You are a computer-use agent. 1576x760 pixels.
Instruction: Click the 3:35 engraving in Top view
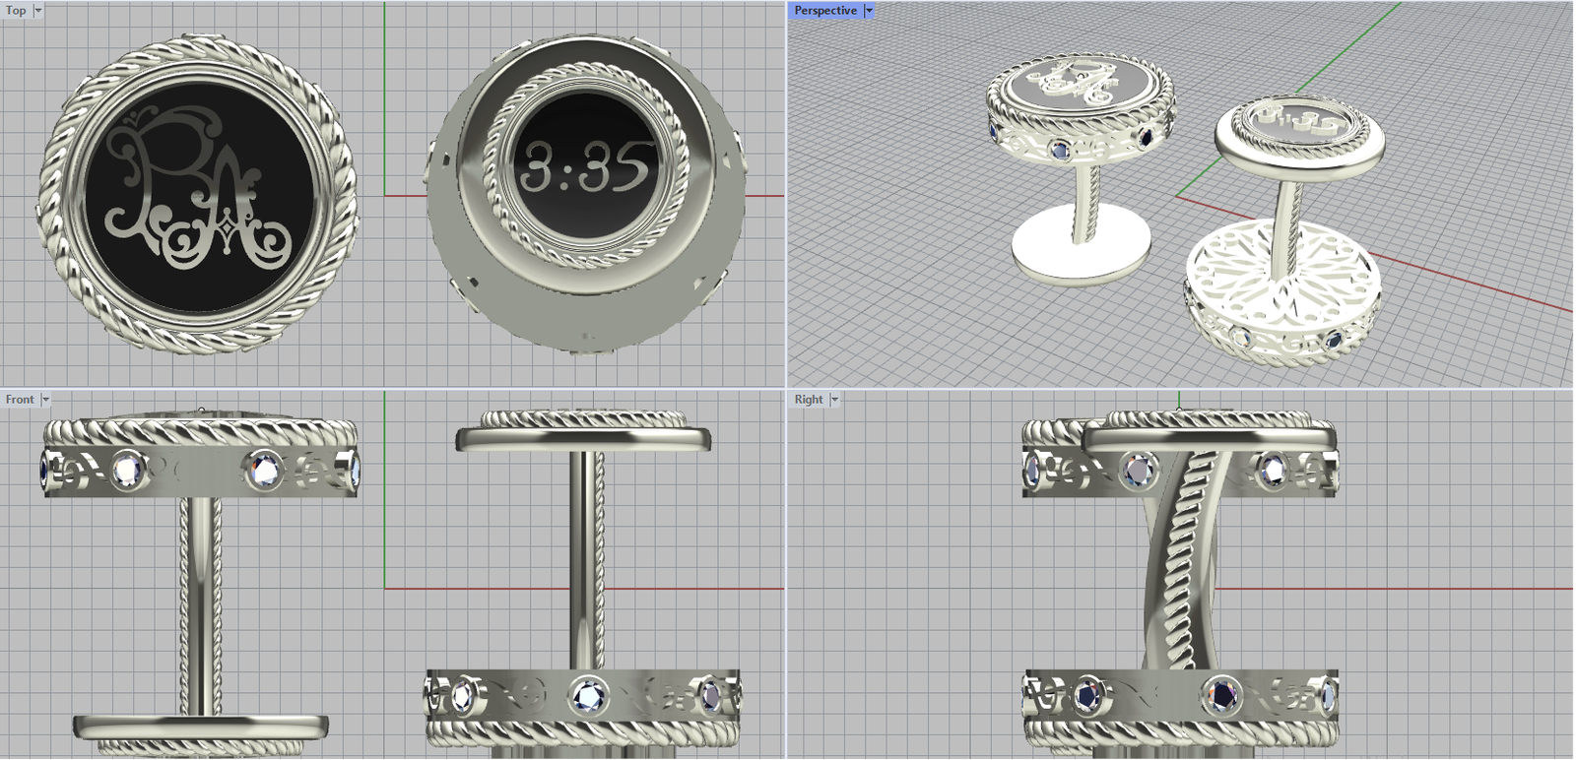tap(585, 166)
